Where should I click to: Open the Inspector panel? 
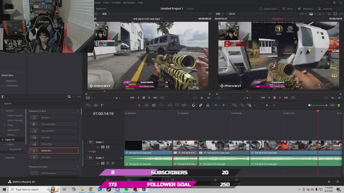point(325,9)
